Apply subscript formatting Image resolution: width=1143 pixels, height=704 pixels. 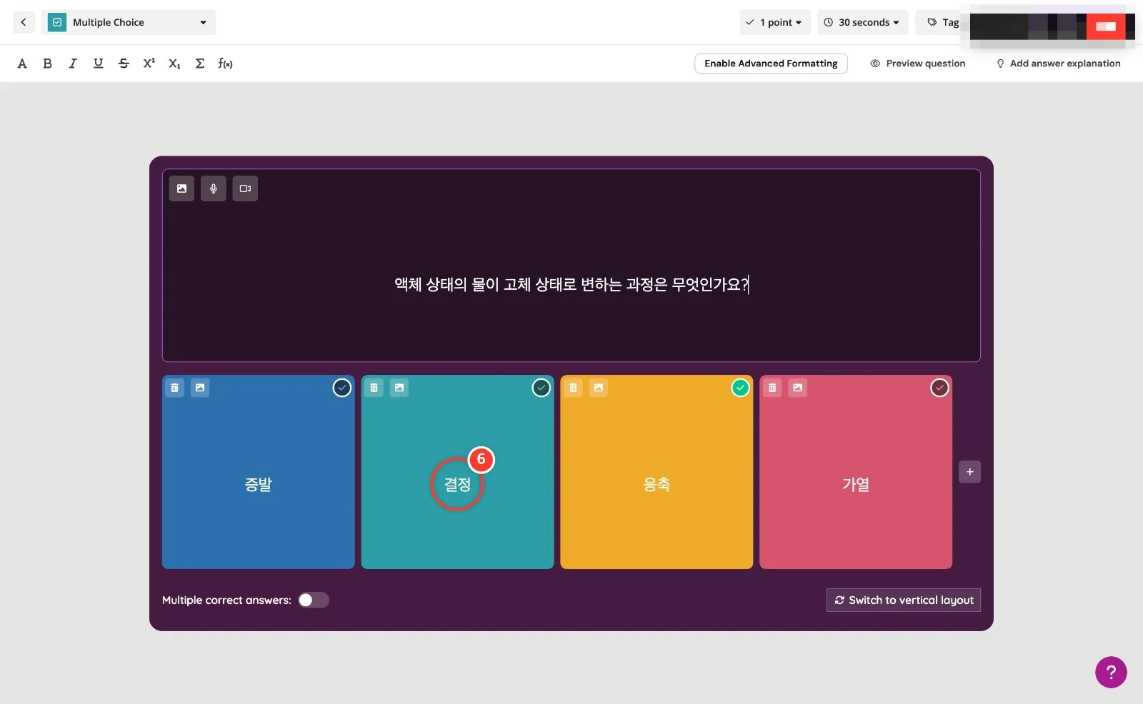(174, 64)
